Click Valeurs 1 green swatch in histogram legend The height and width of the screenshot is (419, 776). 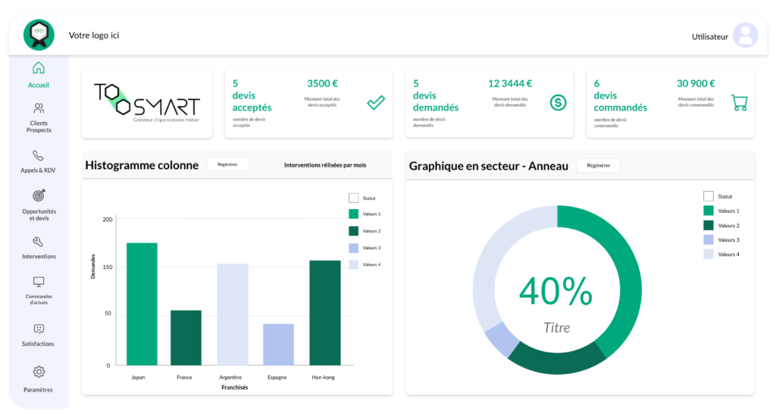click(x=353, y=214)
